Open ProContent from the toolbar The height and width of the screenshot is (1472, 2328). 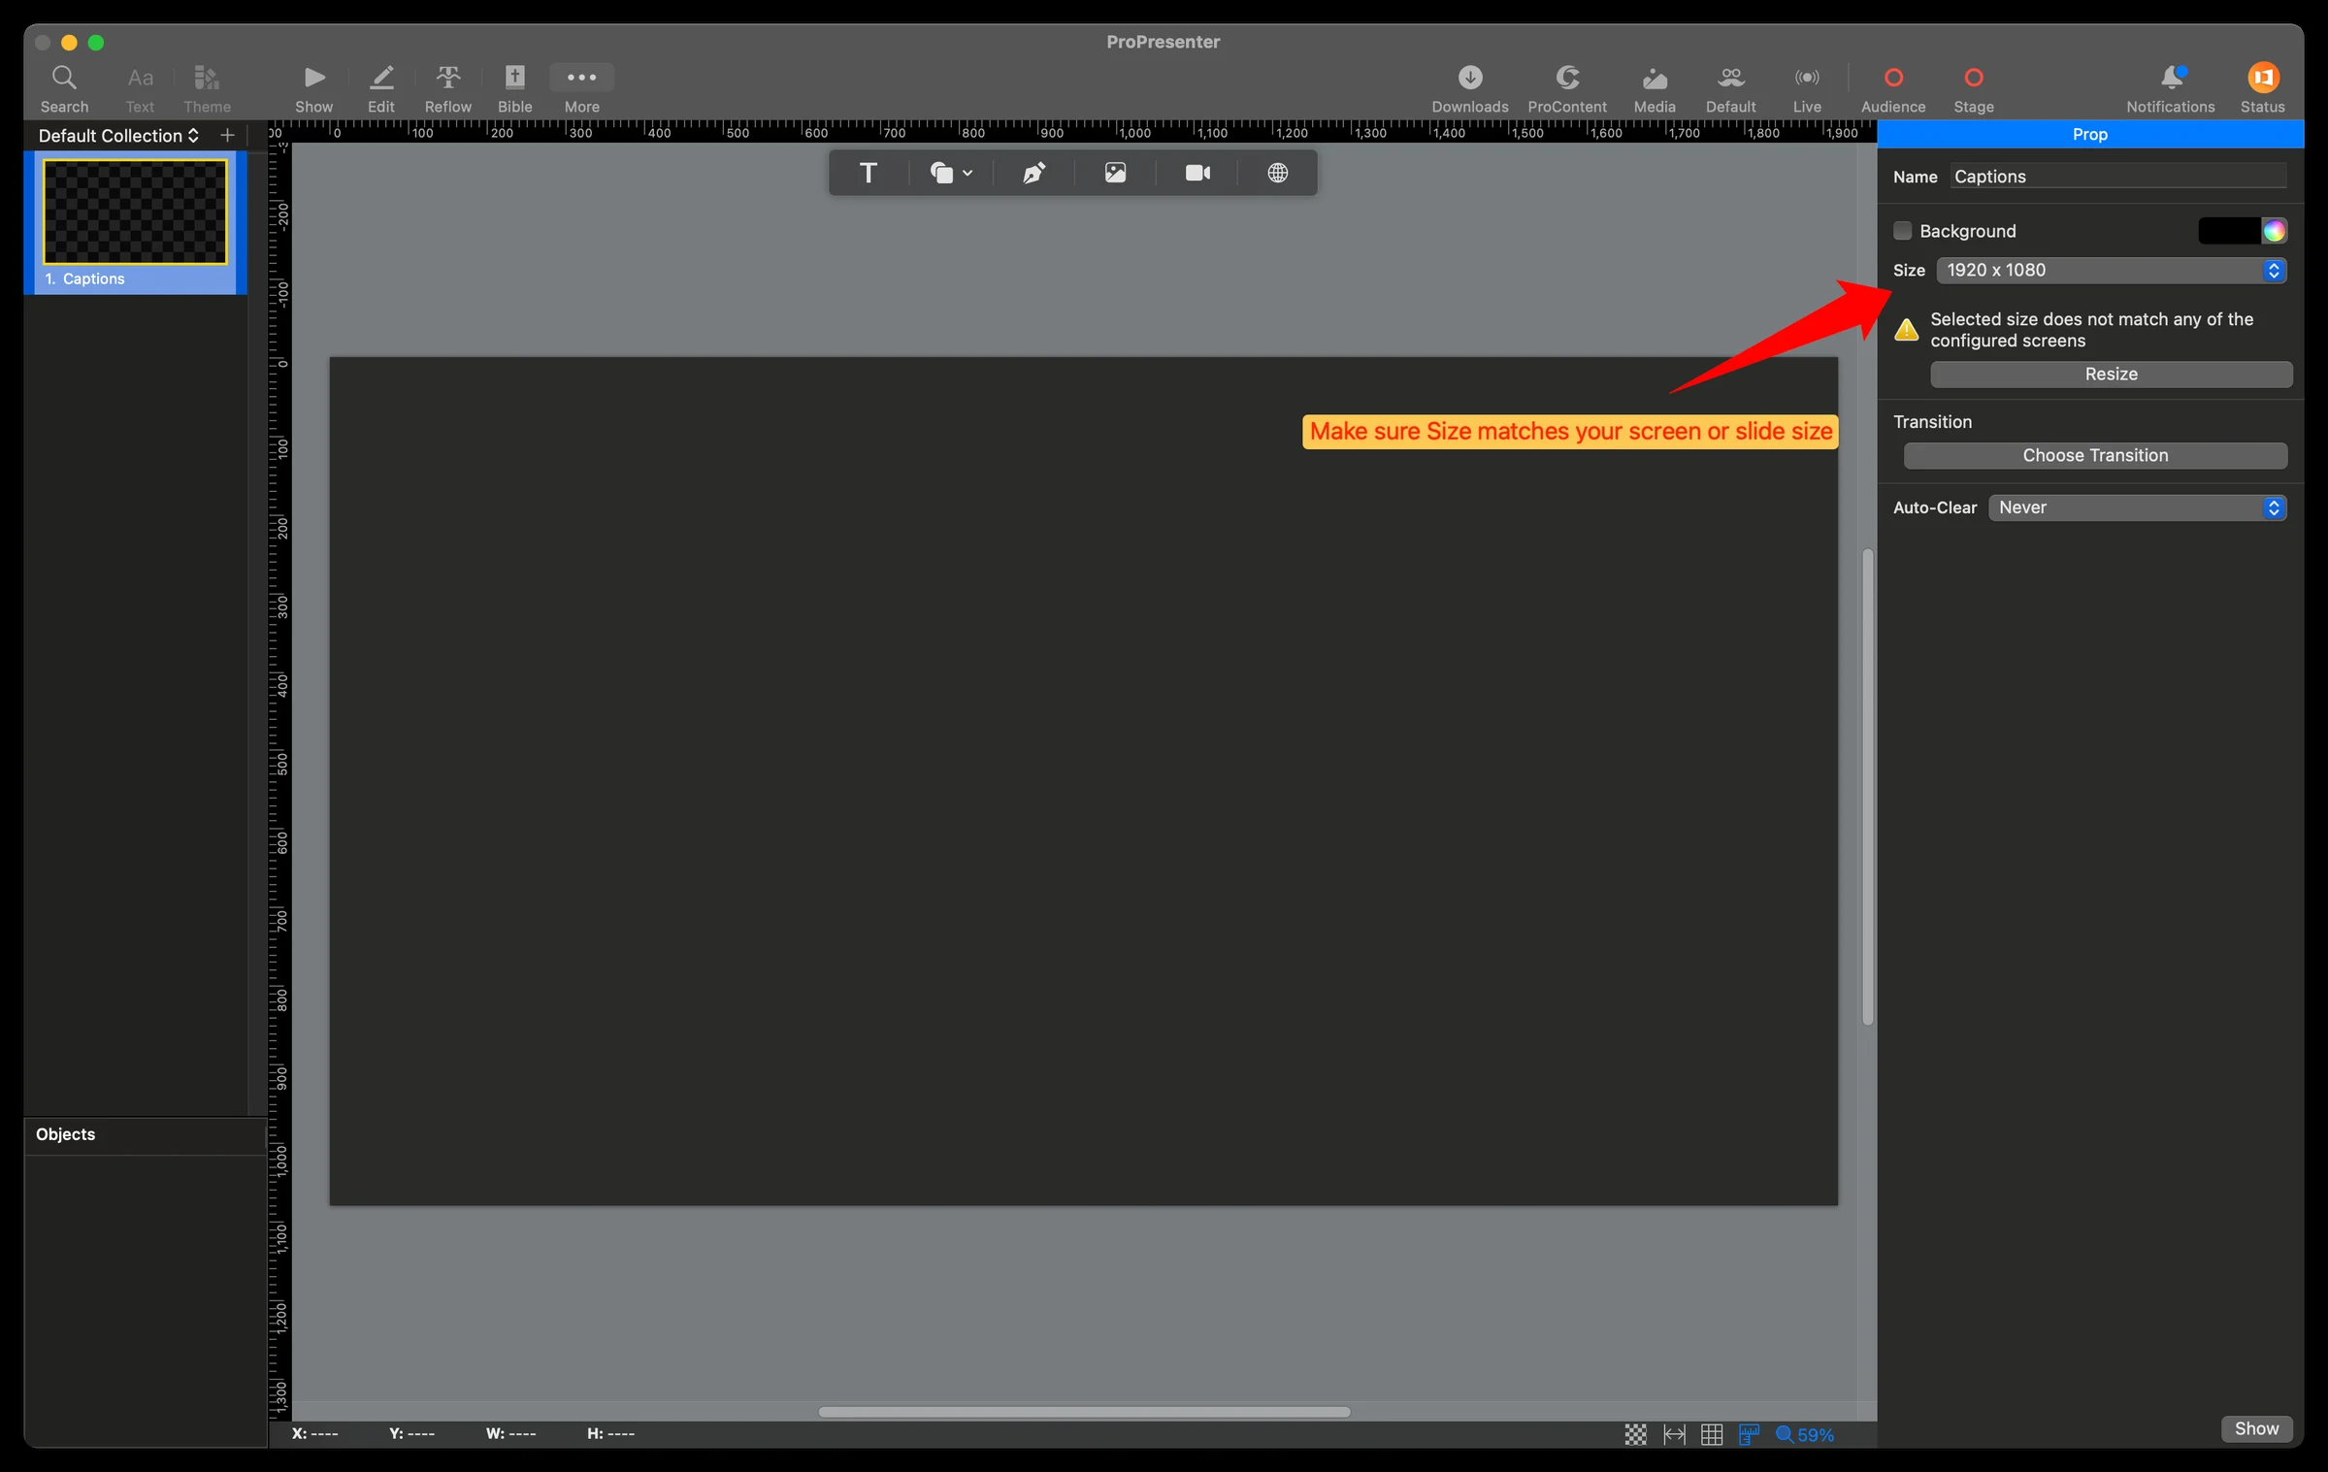[x=1566, y=87]
